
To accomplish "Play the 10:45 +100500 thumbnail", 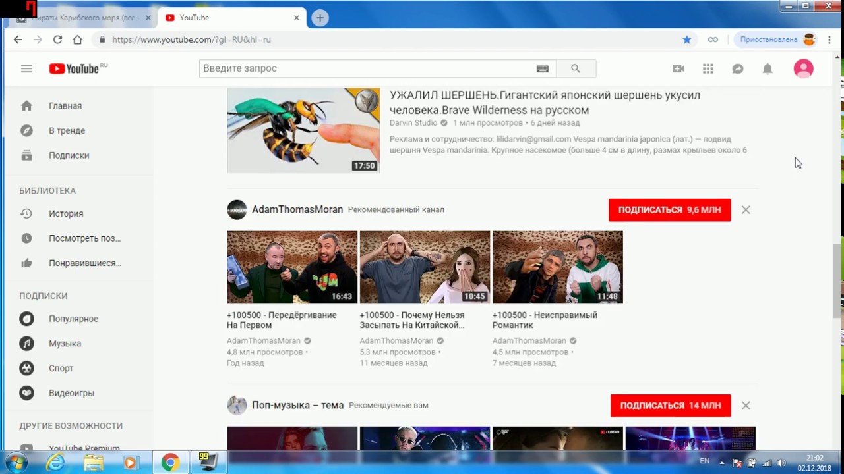I will tap(425, 267).
